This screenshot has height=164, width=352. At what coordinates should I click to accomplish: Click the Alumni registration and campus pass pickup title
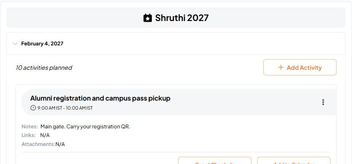tap(100, 98)
